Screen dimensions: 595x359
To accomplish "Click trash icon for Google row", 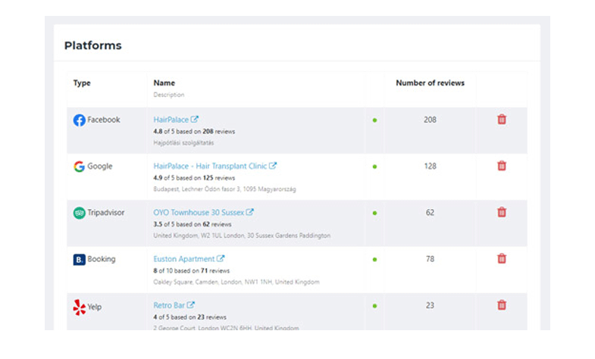I will click(501, 166).
